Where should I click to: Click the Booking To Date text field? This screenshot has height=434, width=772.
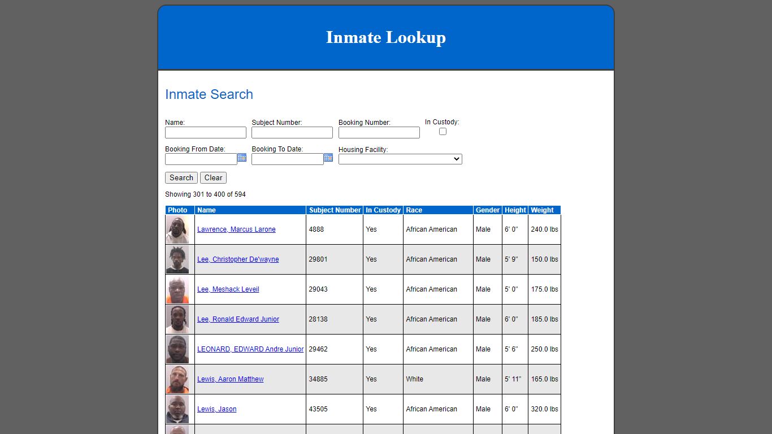(x=288, y=159)
